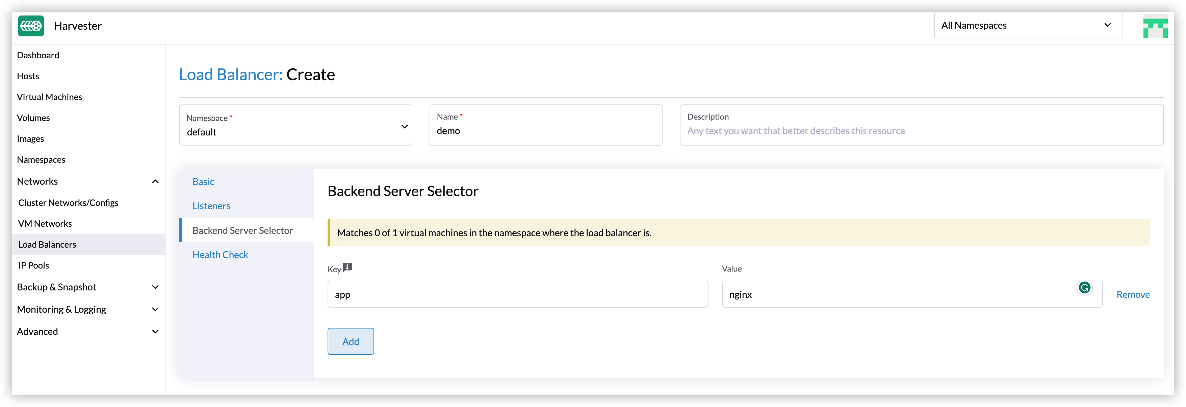This screenshot has height=407, width=1186.
Task: Click the Key info icon
Action: 347,267
